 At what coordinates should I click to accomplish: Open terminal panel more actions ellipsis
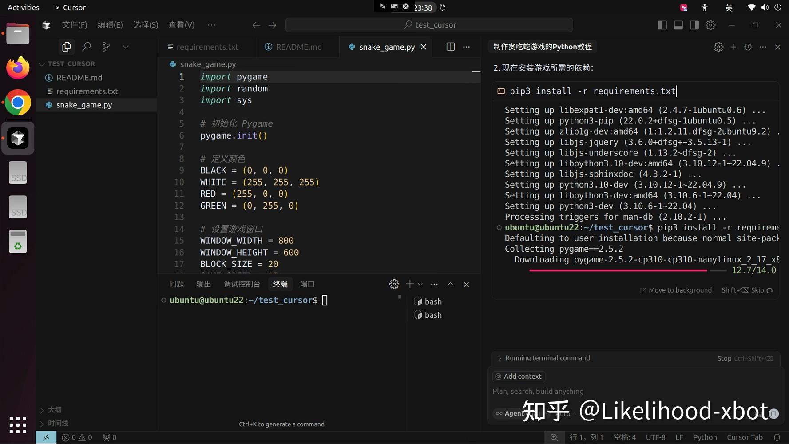tap(434, 284)
